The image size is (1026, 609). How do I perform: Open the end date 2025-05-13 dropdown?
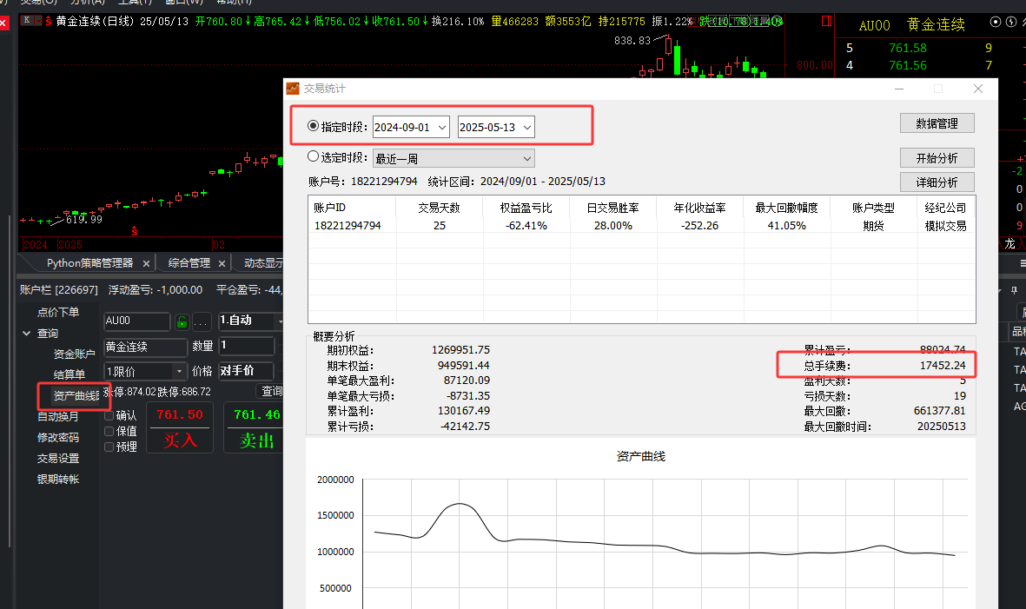(x=526, y=127)
